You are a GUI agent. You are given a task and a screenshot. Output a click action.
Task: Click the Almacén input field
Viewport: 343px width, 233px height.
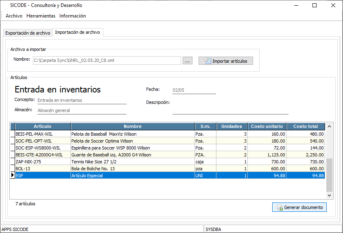(x=81, y=110)
